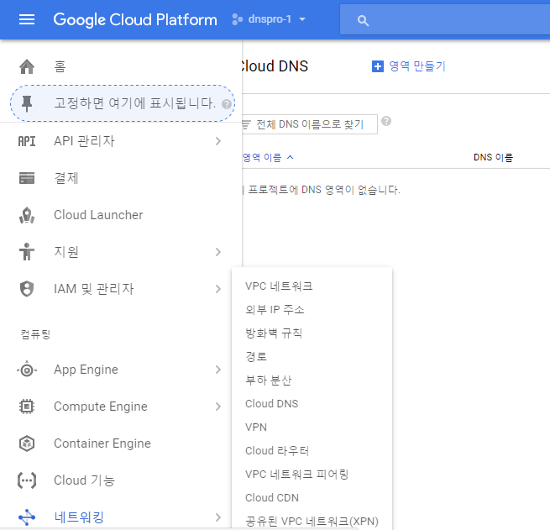
Task: Click the project hexagon icon beside dnspro-1
Action: (x=237, y=19)
